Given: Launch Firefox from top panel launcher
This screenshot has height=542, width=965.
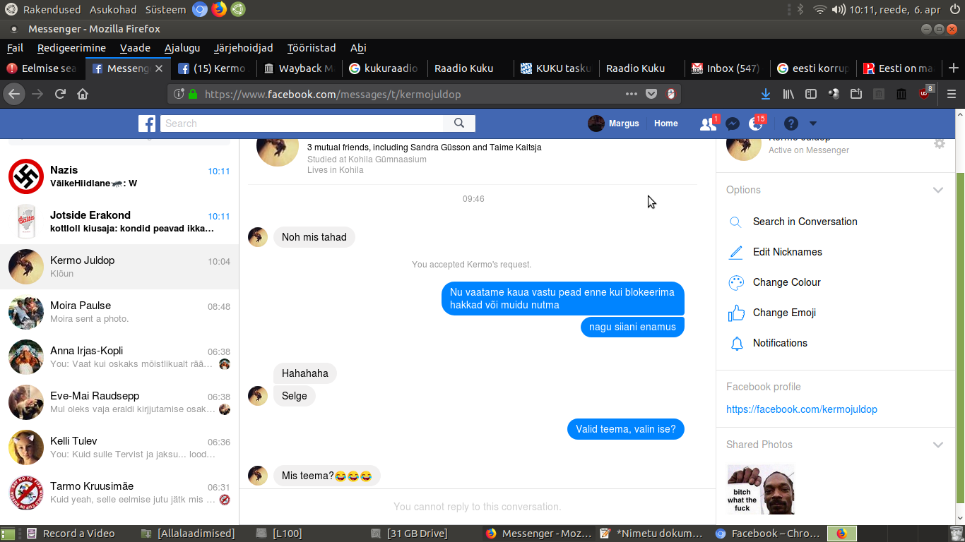Looking at the screenshot, I should pyautogui.click(x=219, y=9).
